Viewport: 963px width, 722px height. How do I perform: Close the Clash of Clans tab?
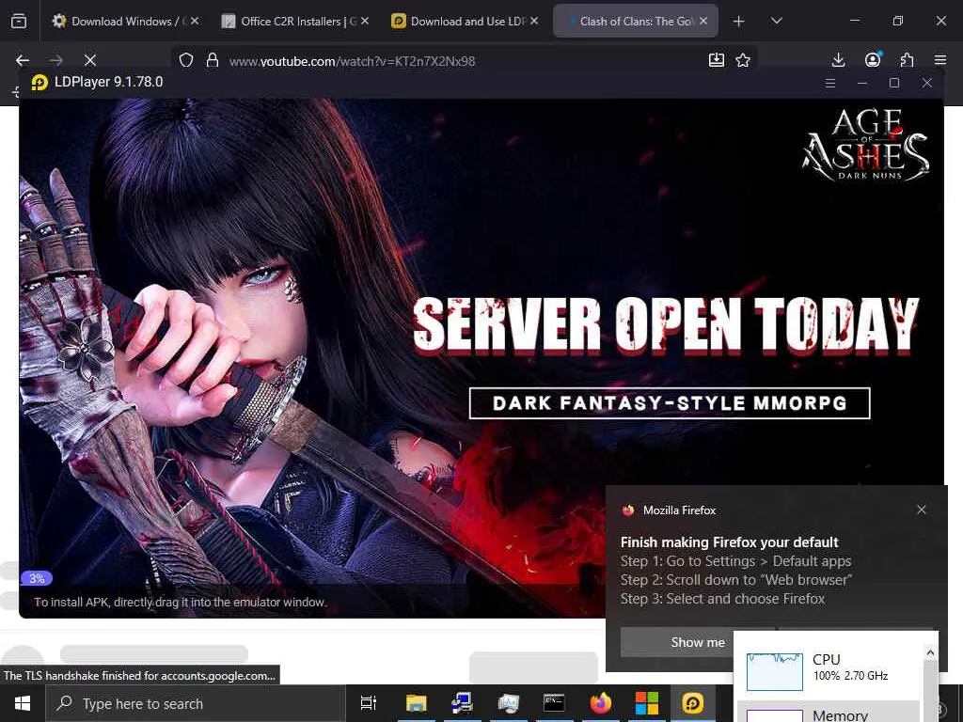(x=703, y=21)
